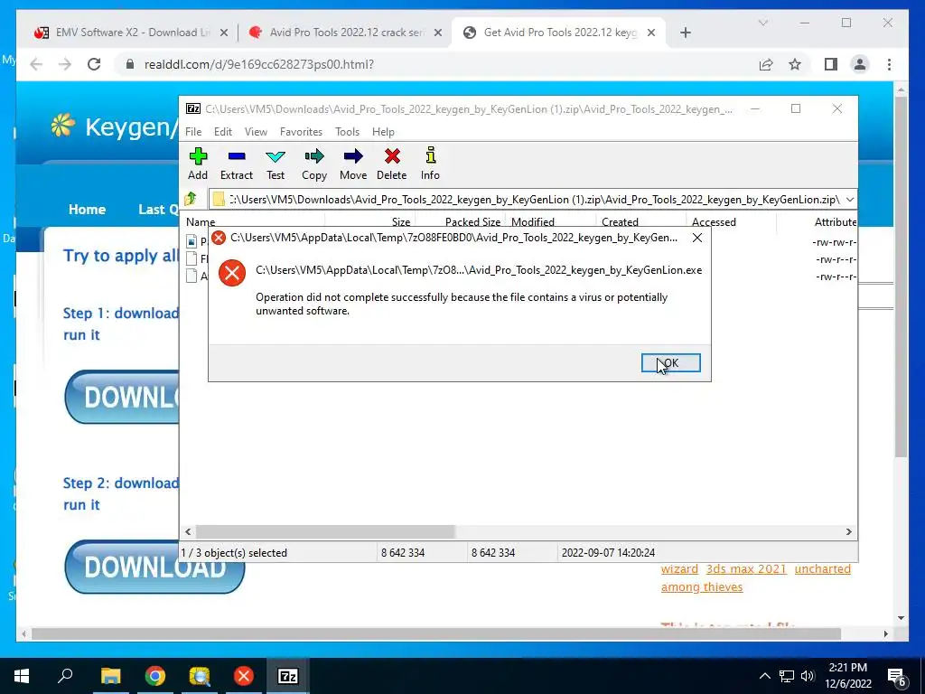Click the 7-Zip address path field
This screenshot has width=925, height=694.
click(527, 200)
